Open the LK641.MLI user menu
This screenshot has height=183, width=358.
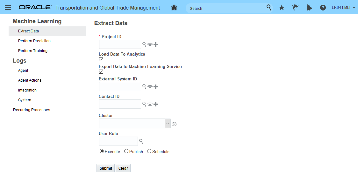(343, 8)
